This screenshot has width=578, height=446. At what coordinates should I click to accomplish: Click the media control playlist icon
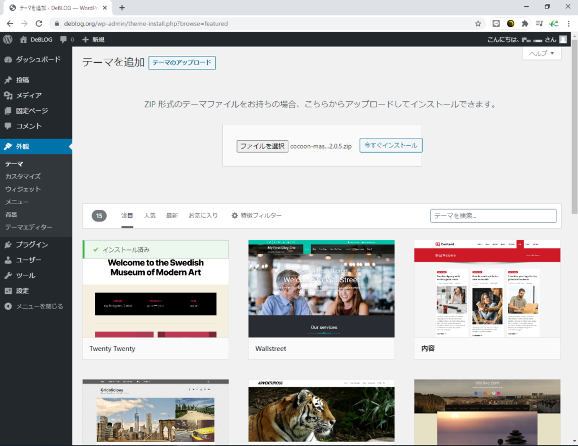pos(539,24)
